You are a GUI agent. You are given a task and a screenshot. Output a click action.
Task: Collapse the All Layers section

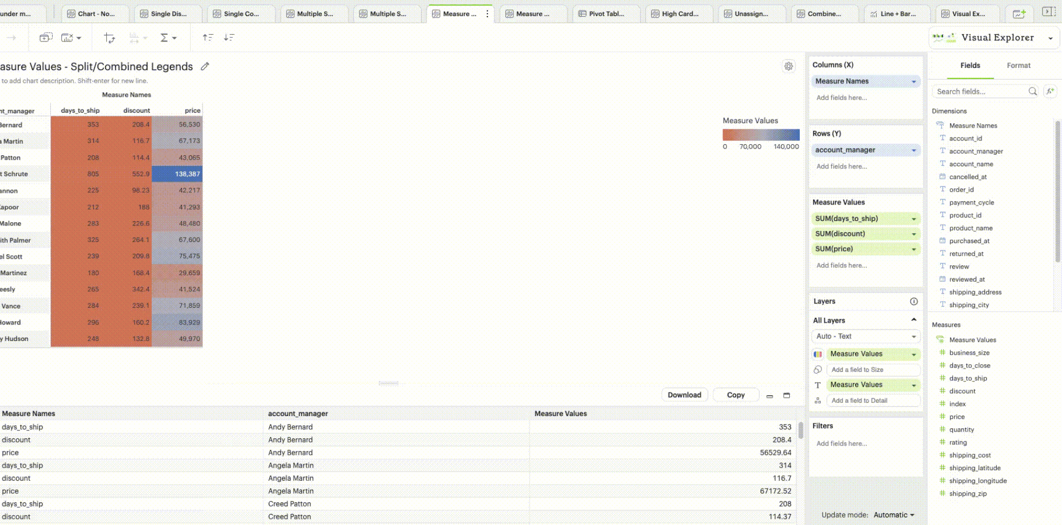pos(914,320)
